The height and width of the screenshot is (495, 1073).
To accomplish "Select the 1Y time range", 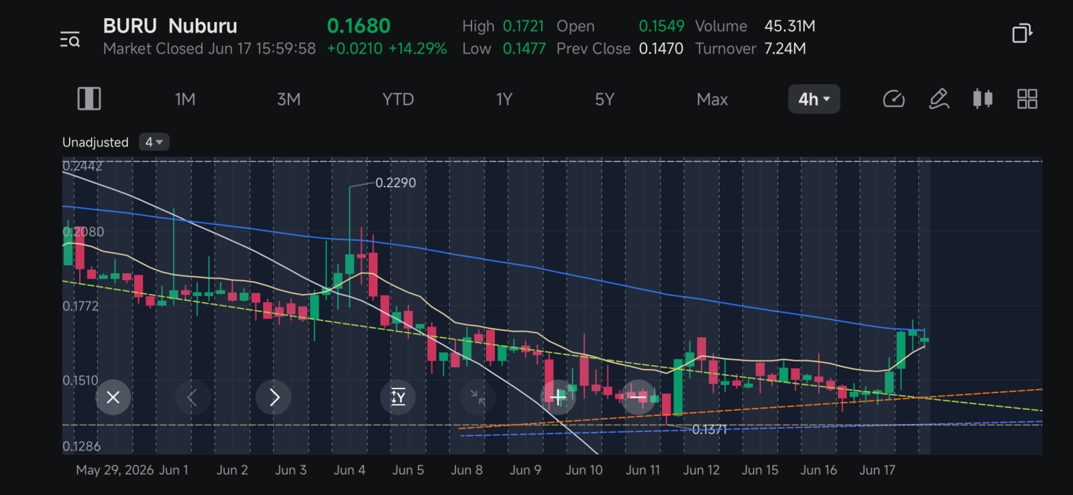I will [504, 99].
